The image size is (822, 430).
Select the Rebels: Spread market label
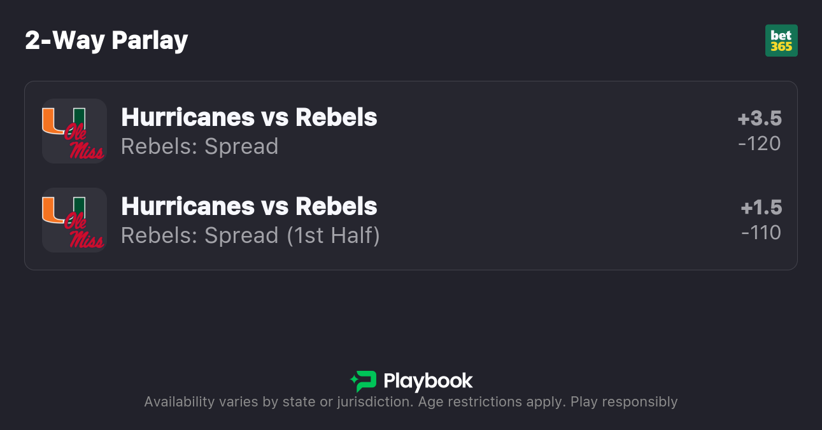[x=199, y=146]
